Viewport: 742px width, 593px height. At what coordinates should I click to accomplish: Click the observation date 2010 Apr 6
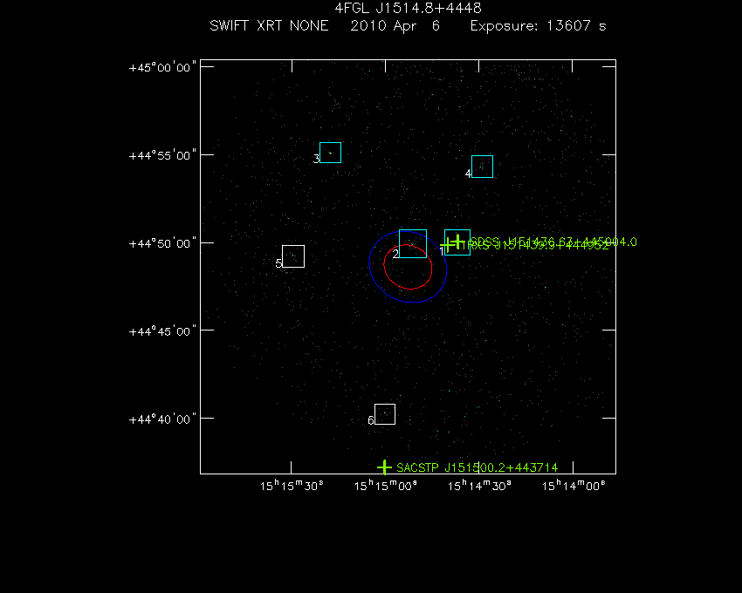tap(395, 25)
